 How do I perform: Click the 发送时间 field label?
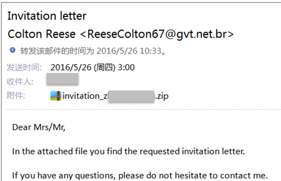point(25,68)
